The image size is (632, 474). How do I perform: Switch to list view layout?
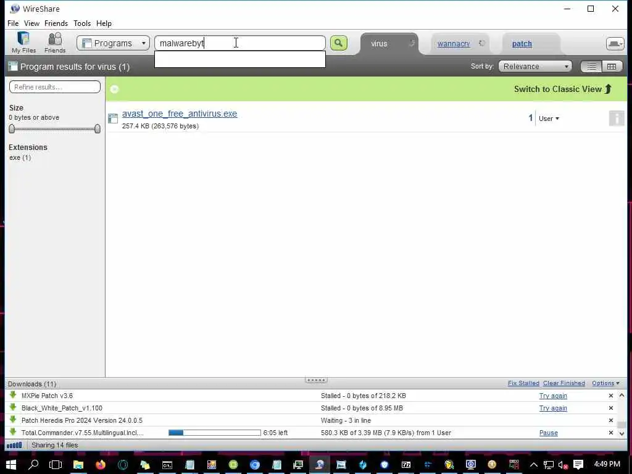pyautogui.click(x=591, y=67)
